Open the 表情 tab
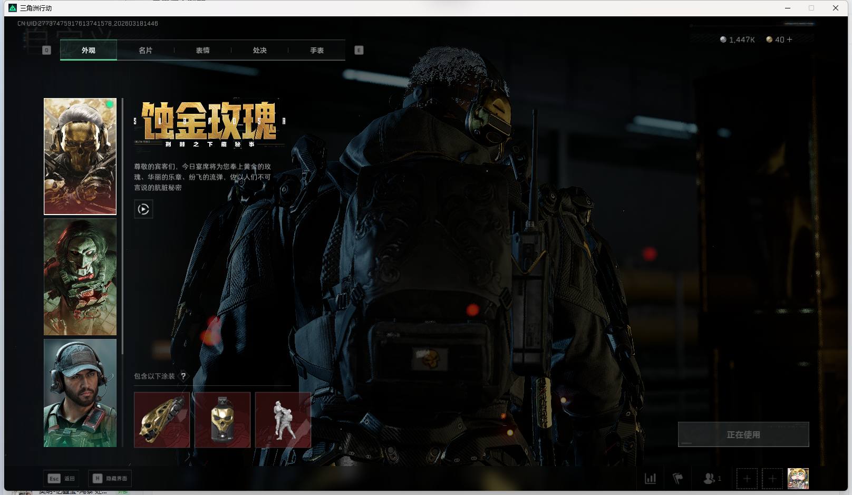 [x=202, y=50]
